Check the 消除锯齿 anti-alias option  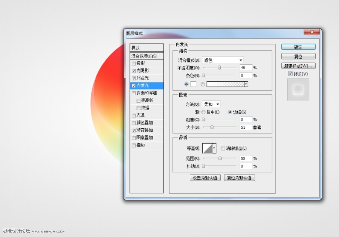pyautogui.click(x=222, y=148)
